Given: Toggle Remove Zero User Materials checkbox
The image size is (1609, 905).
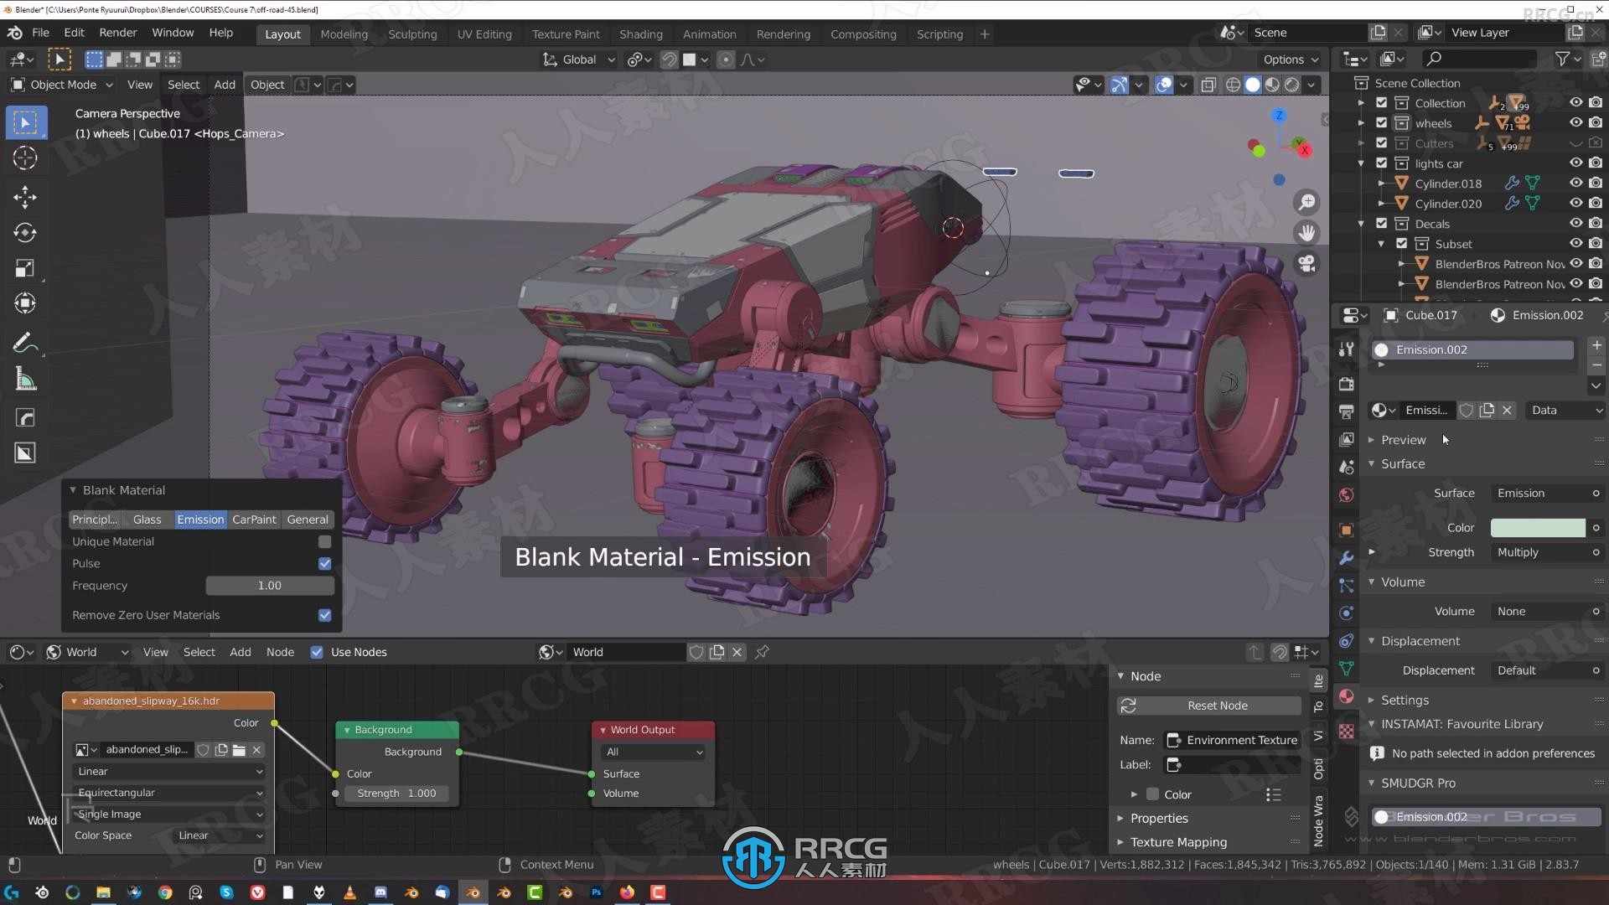Looking at the screenshot, I should point(325,615).
